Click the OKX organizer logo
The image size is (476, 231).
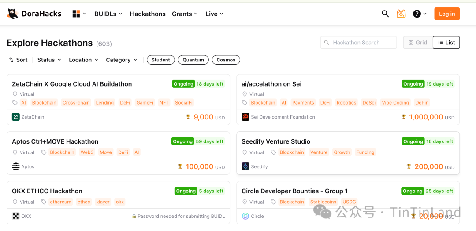16,216
